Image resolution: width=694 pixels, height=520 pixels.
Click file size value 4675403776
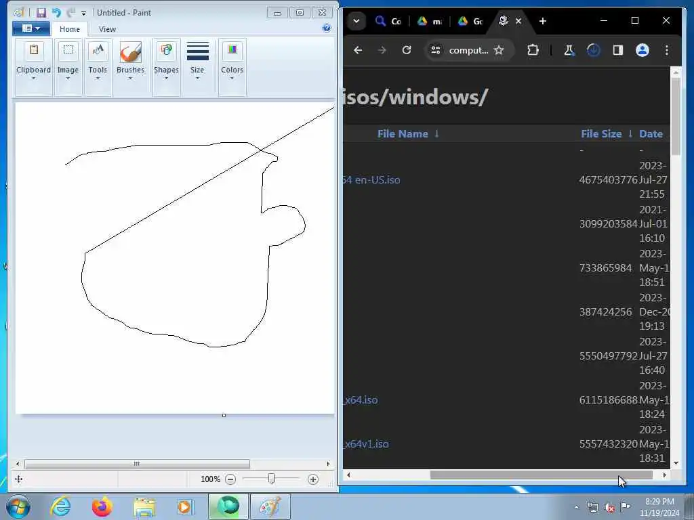click(x=608, y=180)
